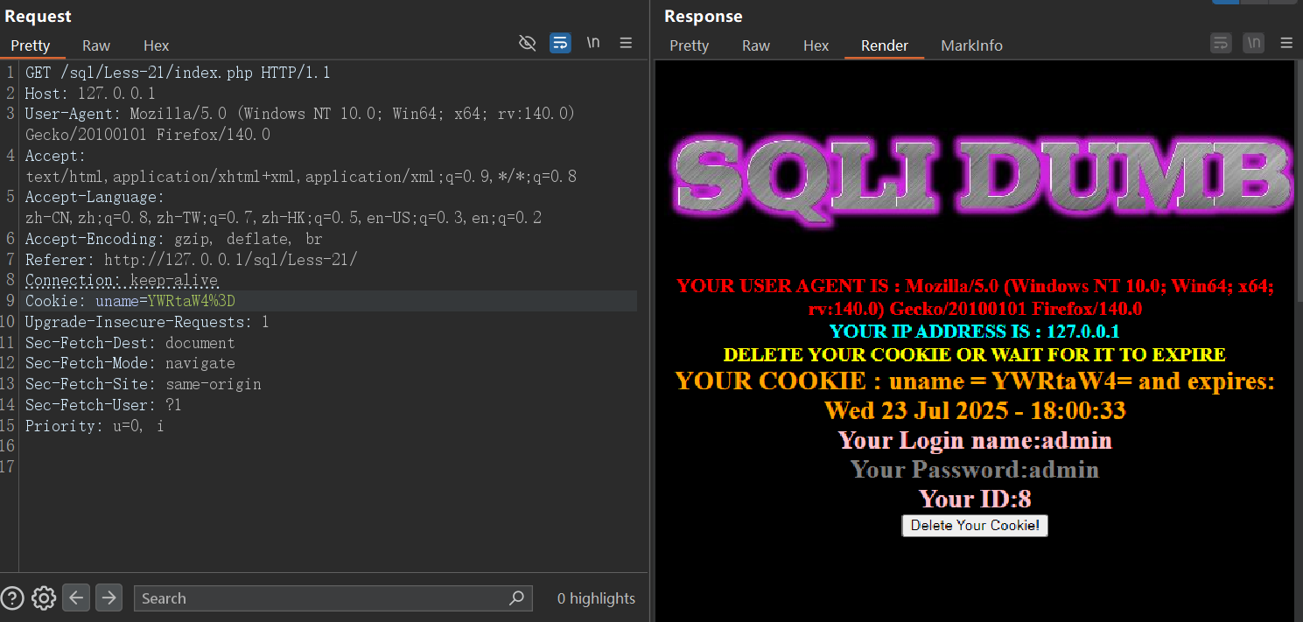Switch Response view to Pretty tab
The image size is (1303, 622).
click(x=690, y=45)
